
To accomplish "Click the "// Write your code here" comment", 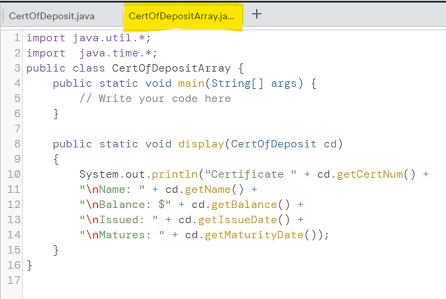I will [155, 99].
